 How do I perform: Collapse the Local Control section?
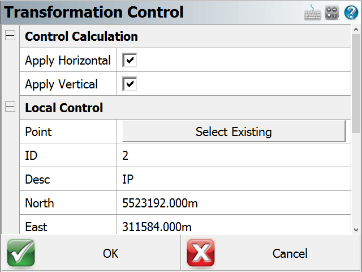10,107
